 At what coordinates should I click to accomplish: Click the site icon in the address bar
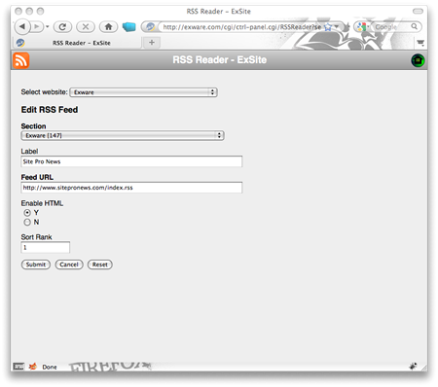tap(150, 27)
